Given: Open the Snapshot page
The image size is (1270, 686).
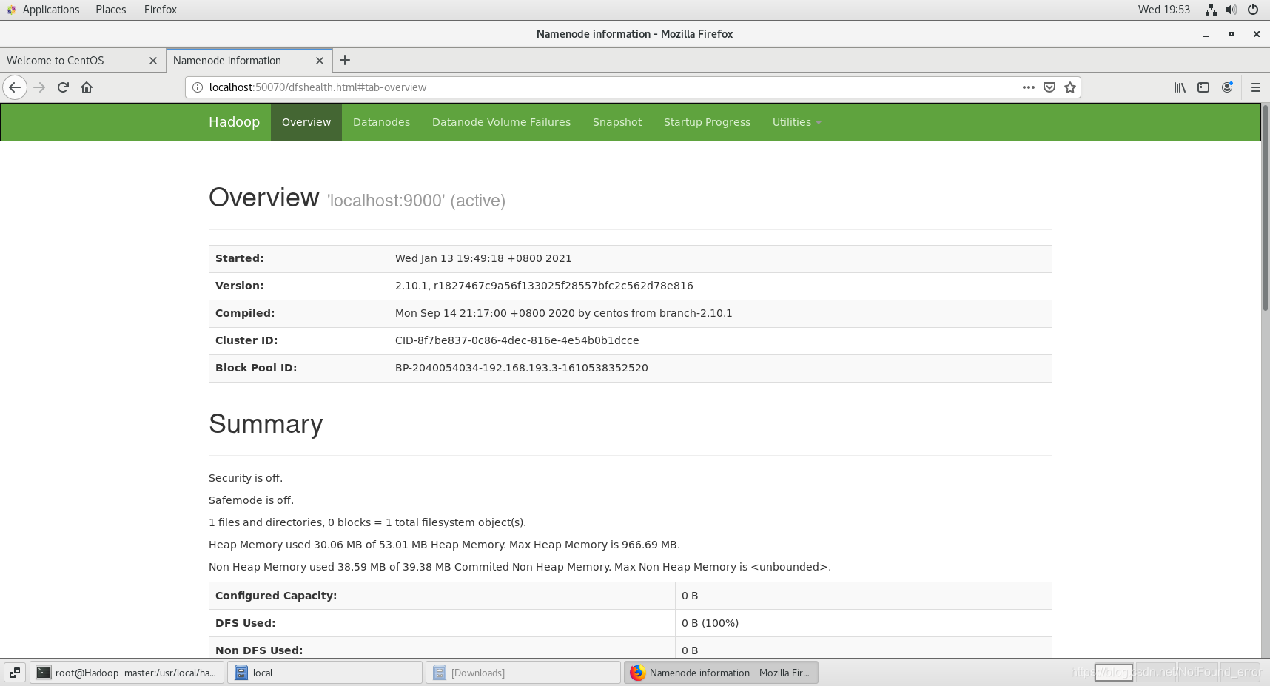Looking at the screenshot, I should 617,122.
